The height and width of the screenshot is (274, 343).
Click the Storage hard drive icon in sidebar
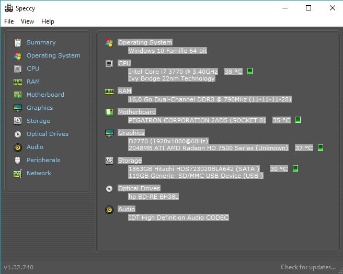pyautogui.click(x=18, y=121)
